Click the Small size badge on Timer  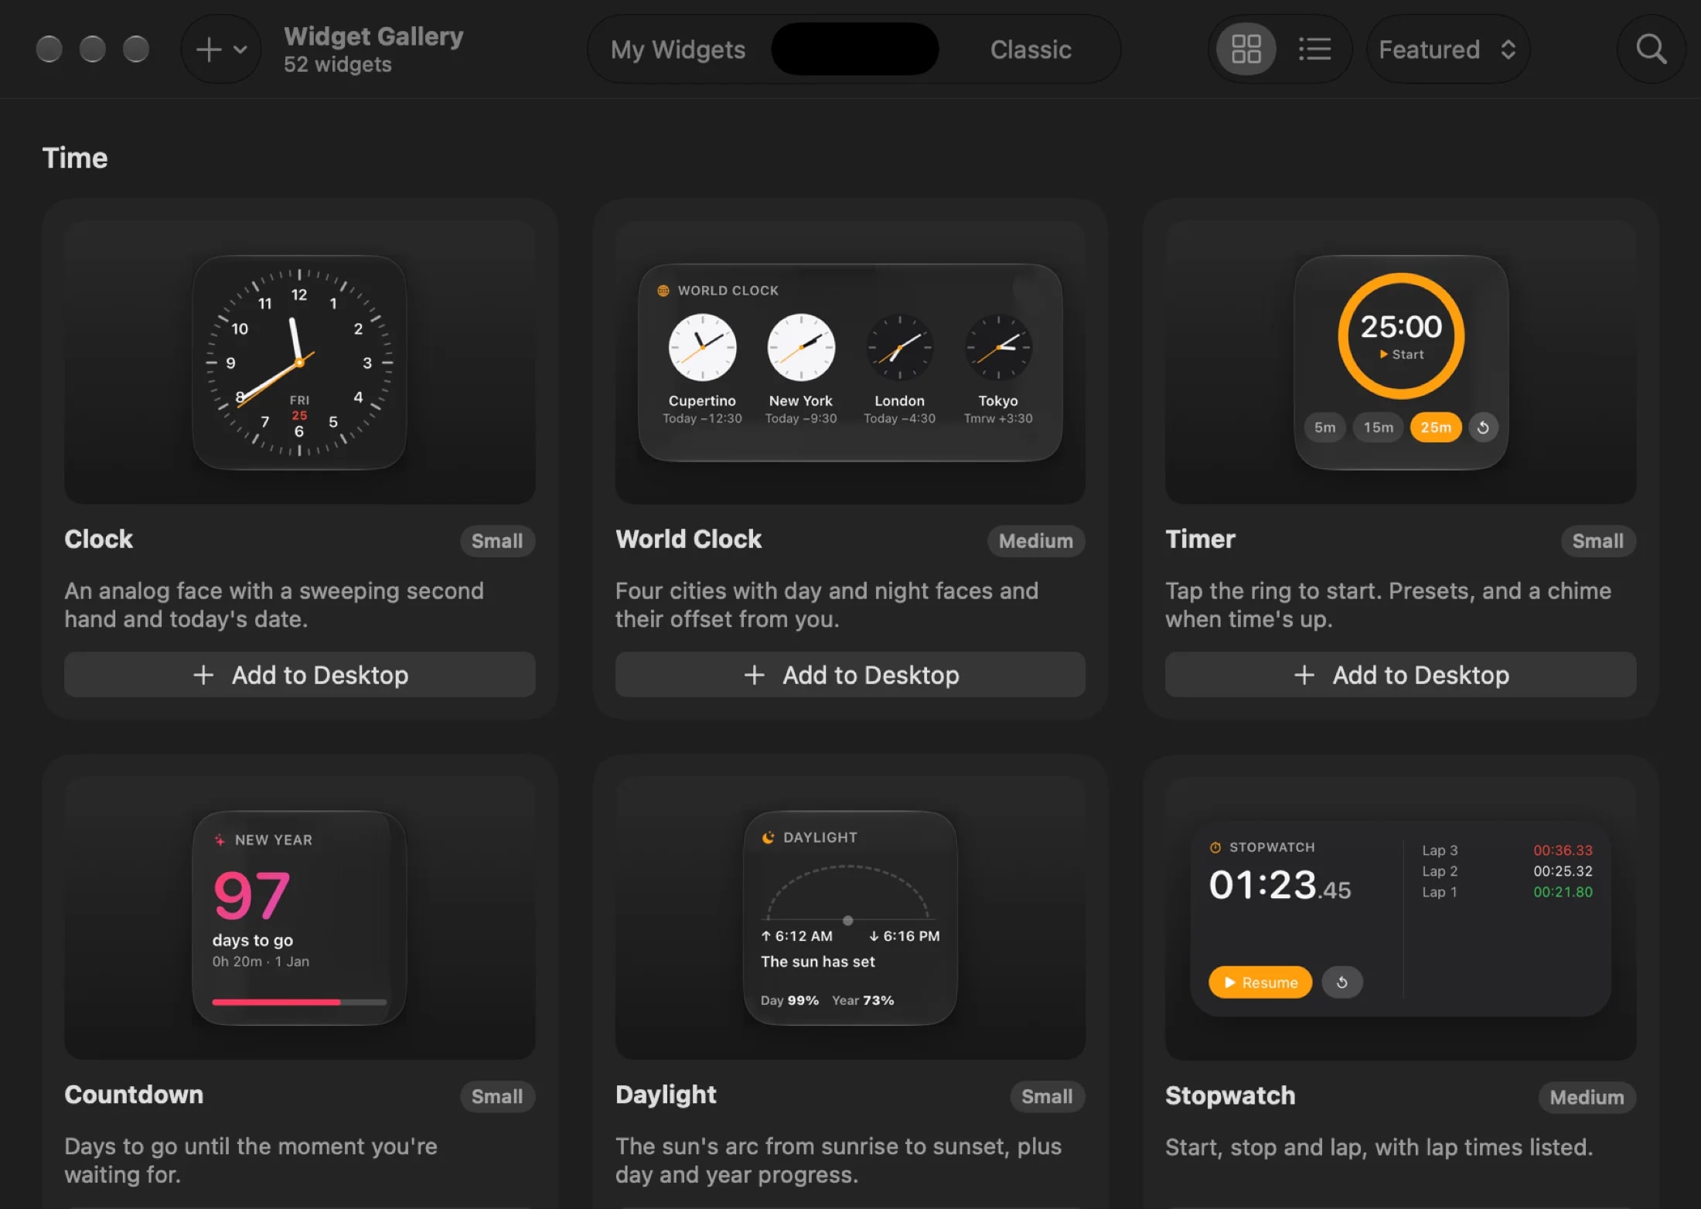1598,541
